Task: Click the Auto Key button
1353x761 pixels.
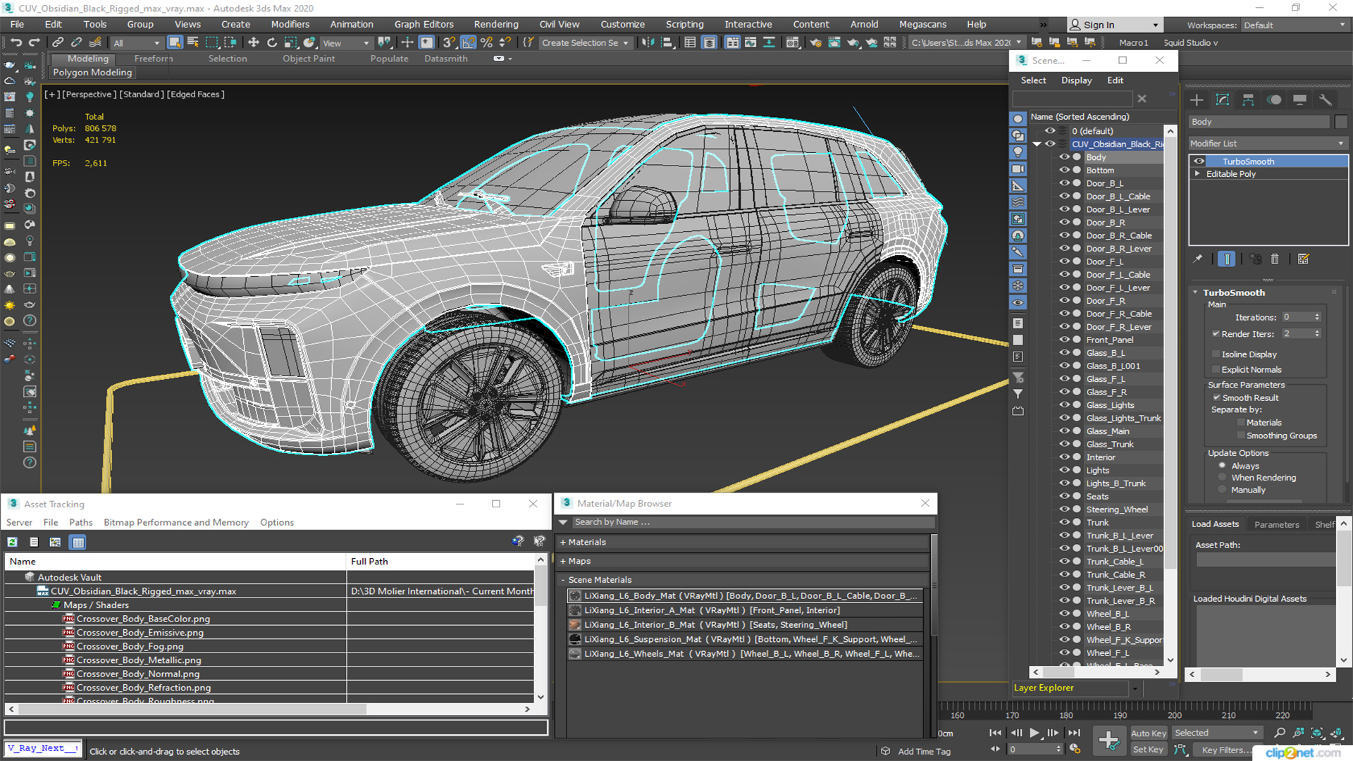Action: click(1148, 734)
